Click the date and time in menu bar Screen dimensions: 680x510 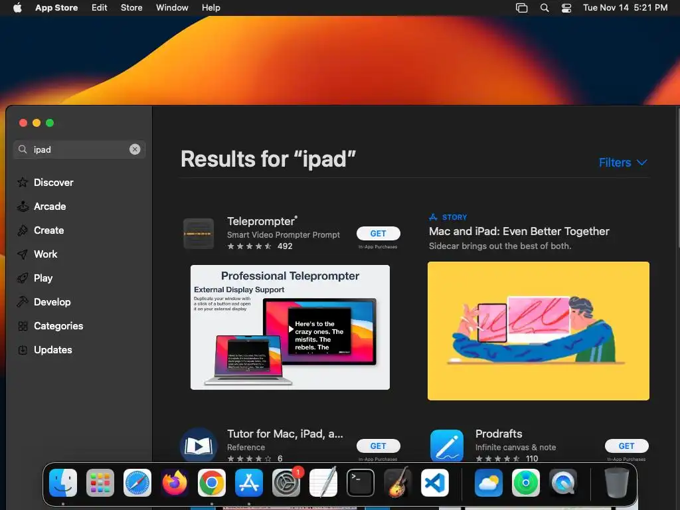(625, 7)
